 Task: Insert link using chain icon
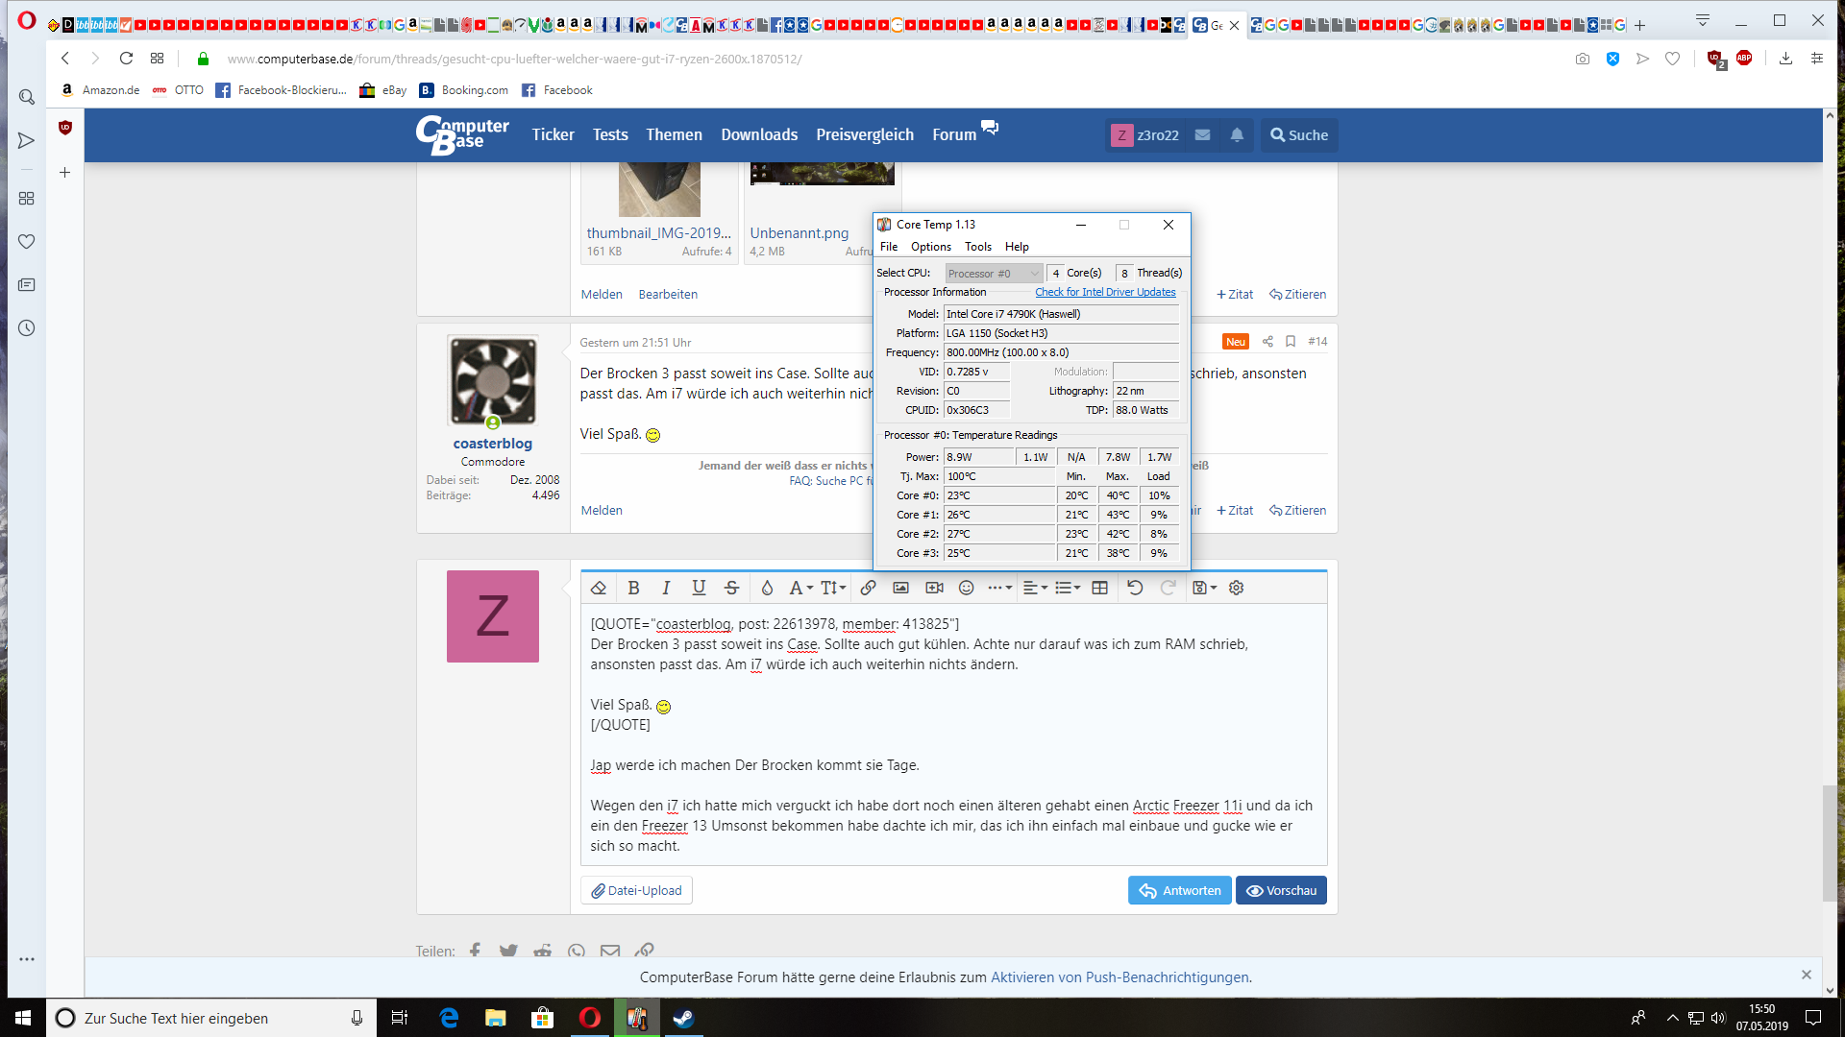pyautogui.click(x=868, y=588)
